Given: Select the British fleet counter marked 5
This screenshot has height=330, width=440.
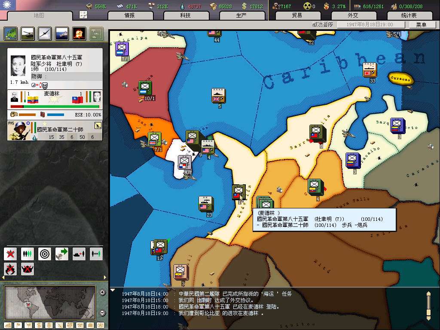Looking at the screenshot, I should pos(218,96).
